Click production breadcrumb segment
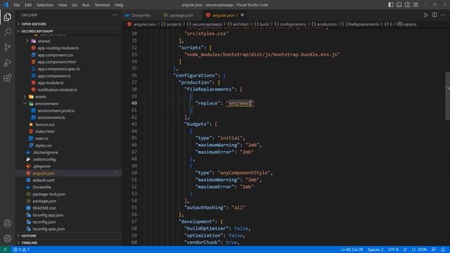450x253 pixels. coord(324,25)
